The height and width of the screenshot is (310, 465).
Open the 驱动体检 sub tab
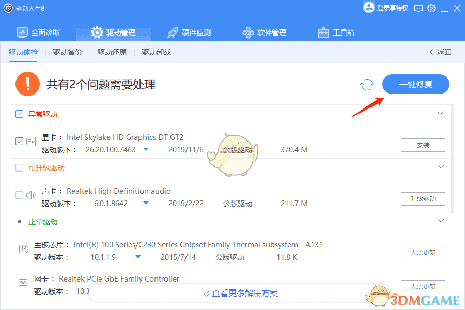(23, 52)
